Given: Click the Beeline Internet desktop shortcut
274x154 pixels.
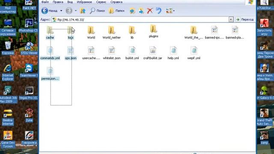Looking at the screenshot, I should tap(8, 117).
